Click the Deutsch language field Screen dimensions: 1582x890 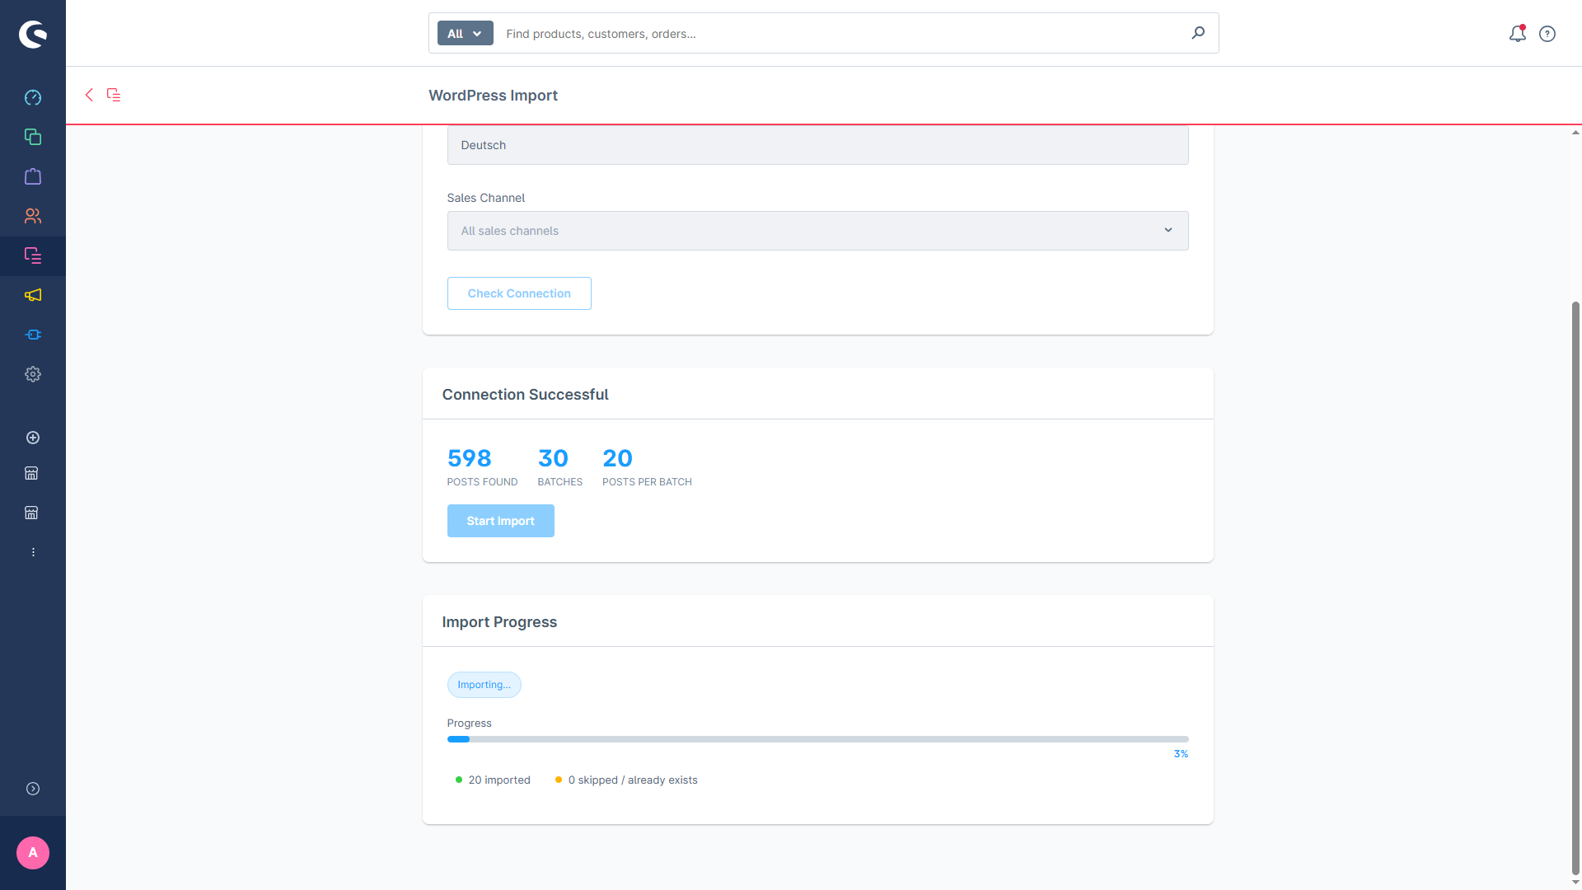[818, 145]
